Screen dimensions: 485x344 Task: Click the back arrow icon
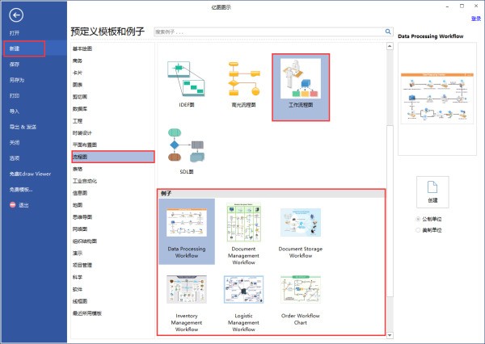click(17, 15)
